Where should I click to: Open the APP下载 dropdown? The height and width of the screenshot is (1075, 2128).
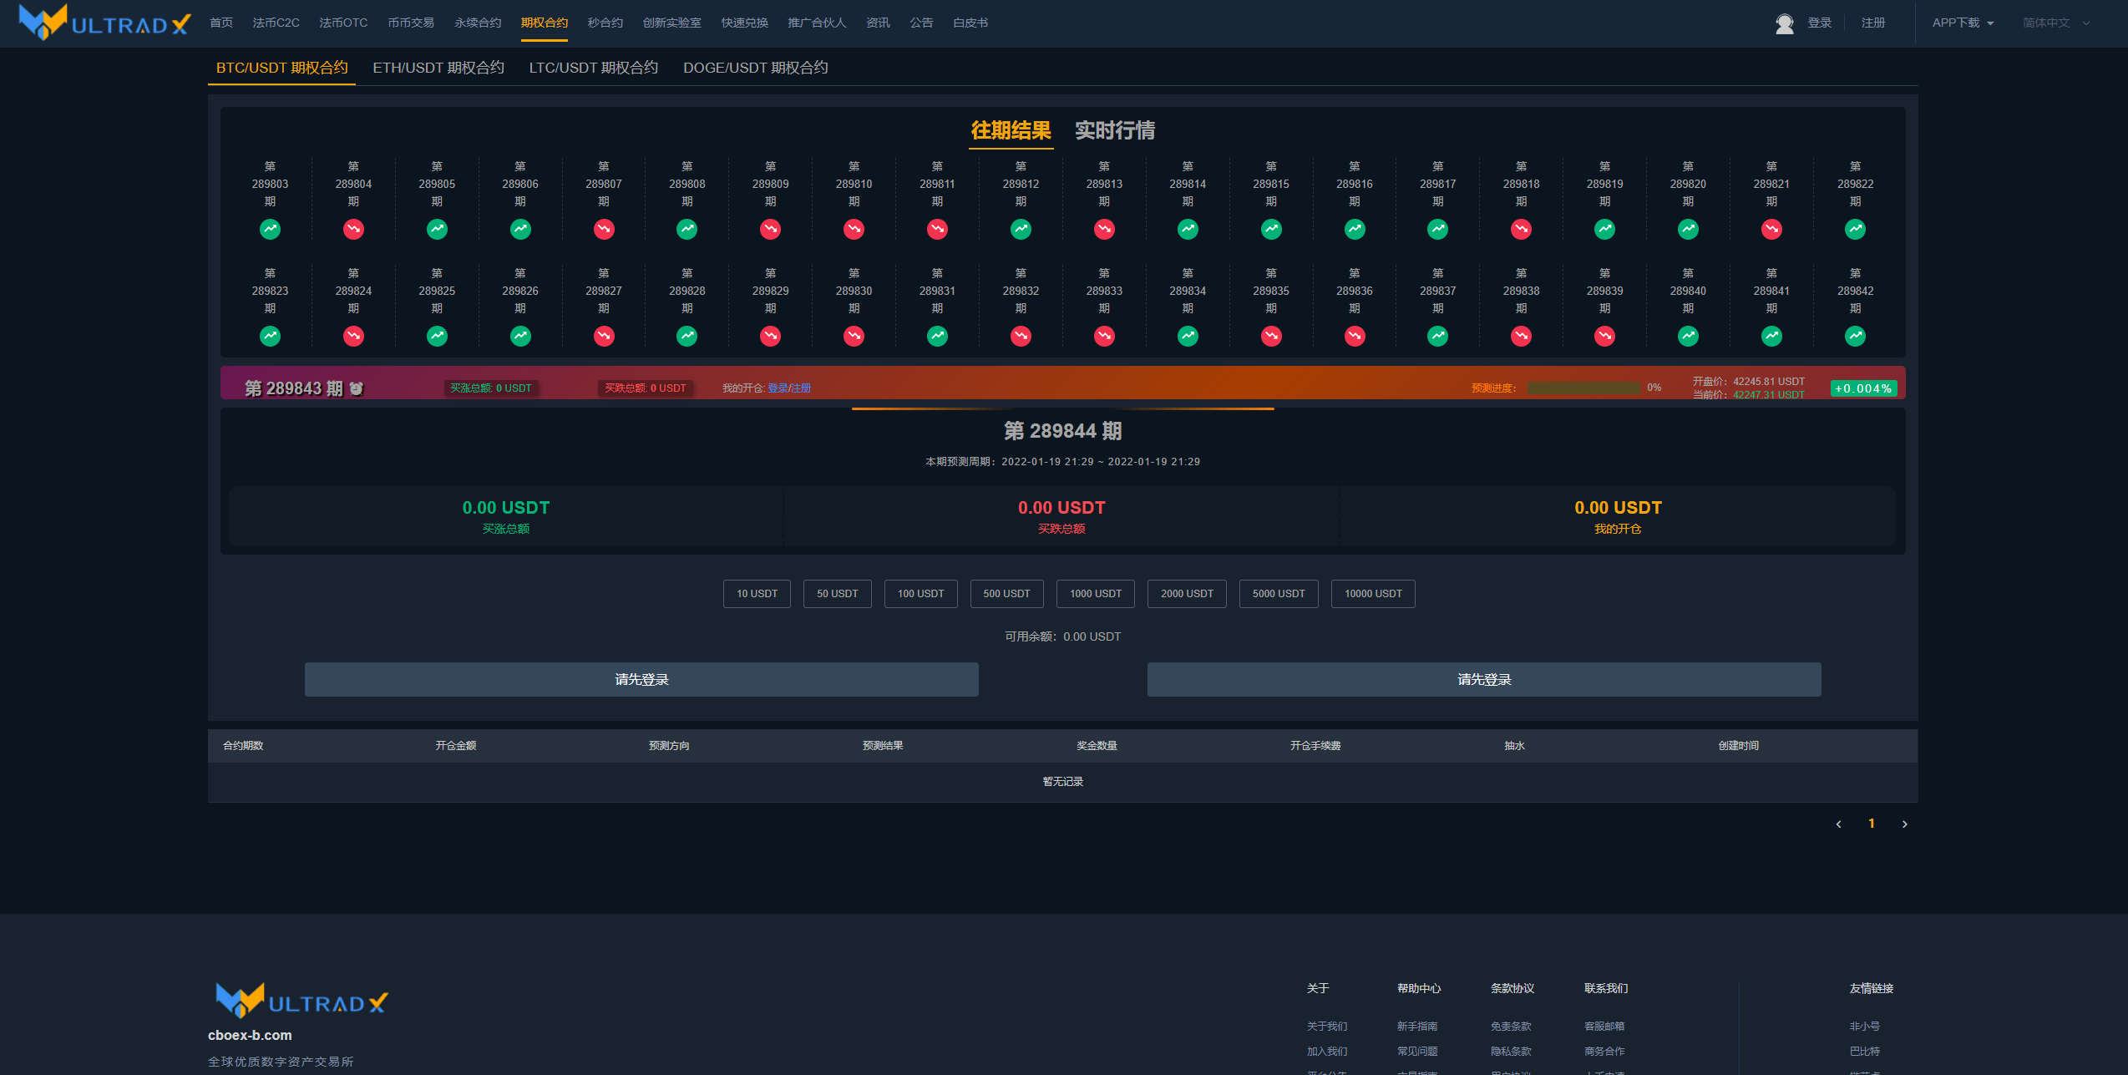(x=1962, y=23)
